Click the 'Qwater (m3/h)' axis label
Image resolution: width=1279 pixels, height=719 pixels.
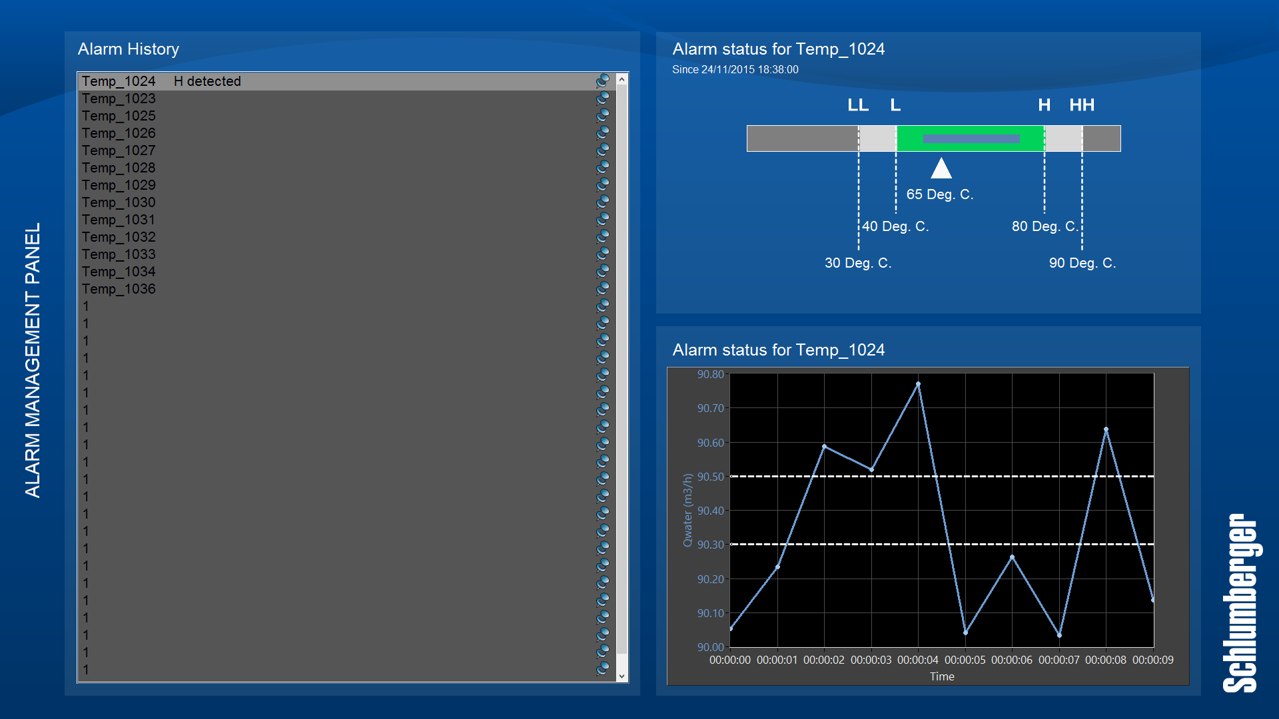pos(687,511)
